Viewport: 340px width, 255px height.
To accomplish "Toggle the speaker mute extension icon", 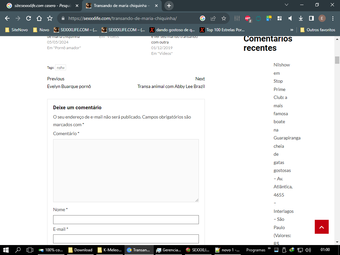I will [x=290, y=18].
